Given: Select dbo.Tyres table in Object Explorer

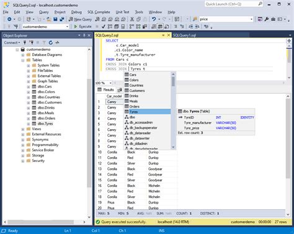Looking at the screenshot, I should click(45, 124).
